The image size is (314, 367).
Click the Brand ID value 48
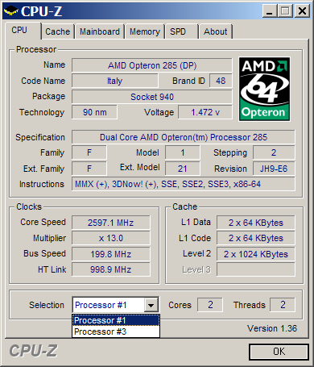221,81
